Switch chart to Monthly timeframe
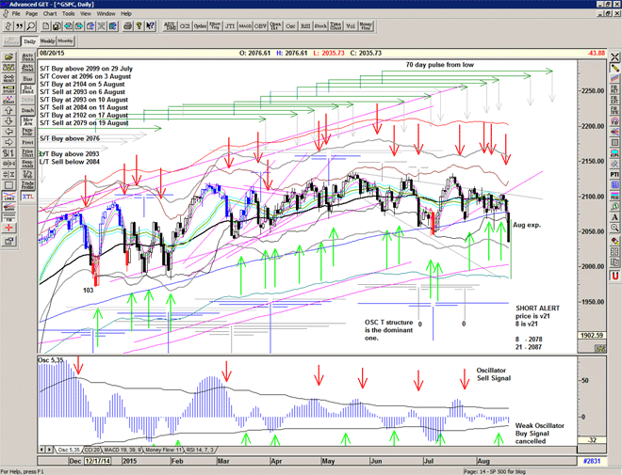Screen dimensions: 622x475 tap(65, 41)
